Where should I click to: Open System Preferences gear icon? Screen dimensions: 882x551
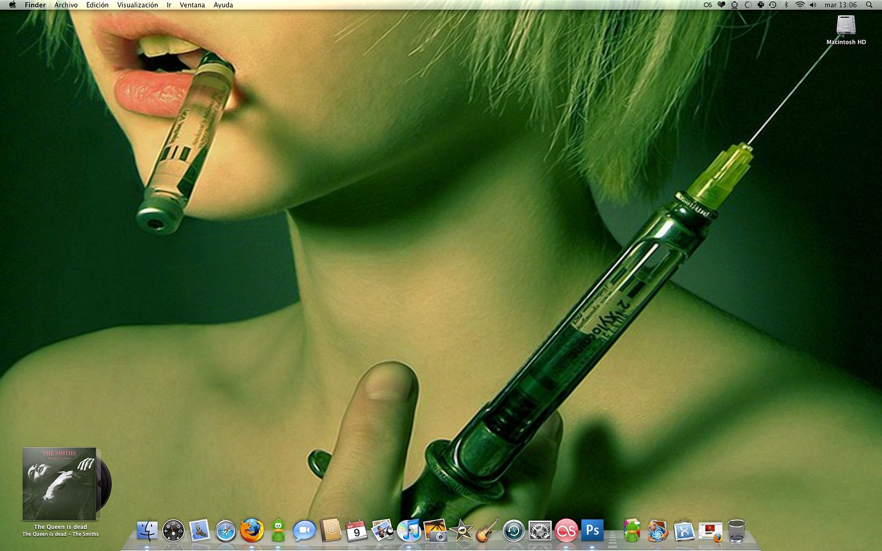point(540,531)
